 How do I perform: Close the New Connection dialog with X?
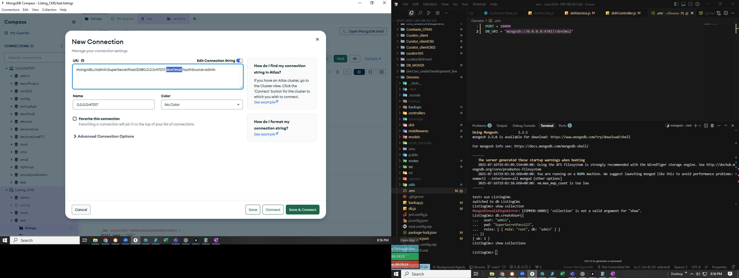[x=317, y=39]
